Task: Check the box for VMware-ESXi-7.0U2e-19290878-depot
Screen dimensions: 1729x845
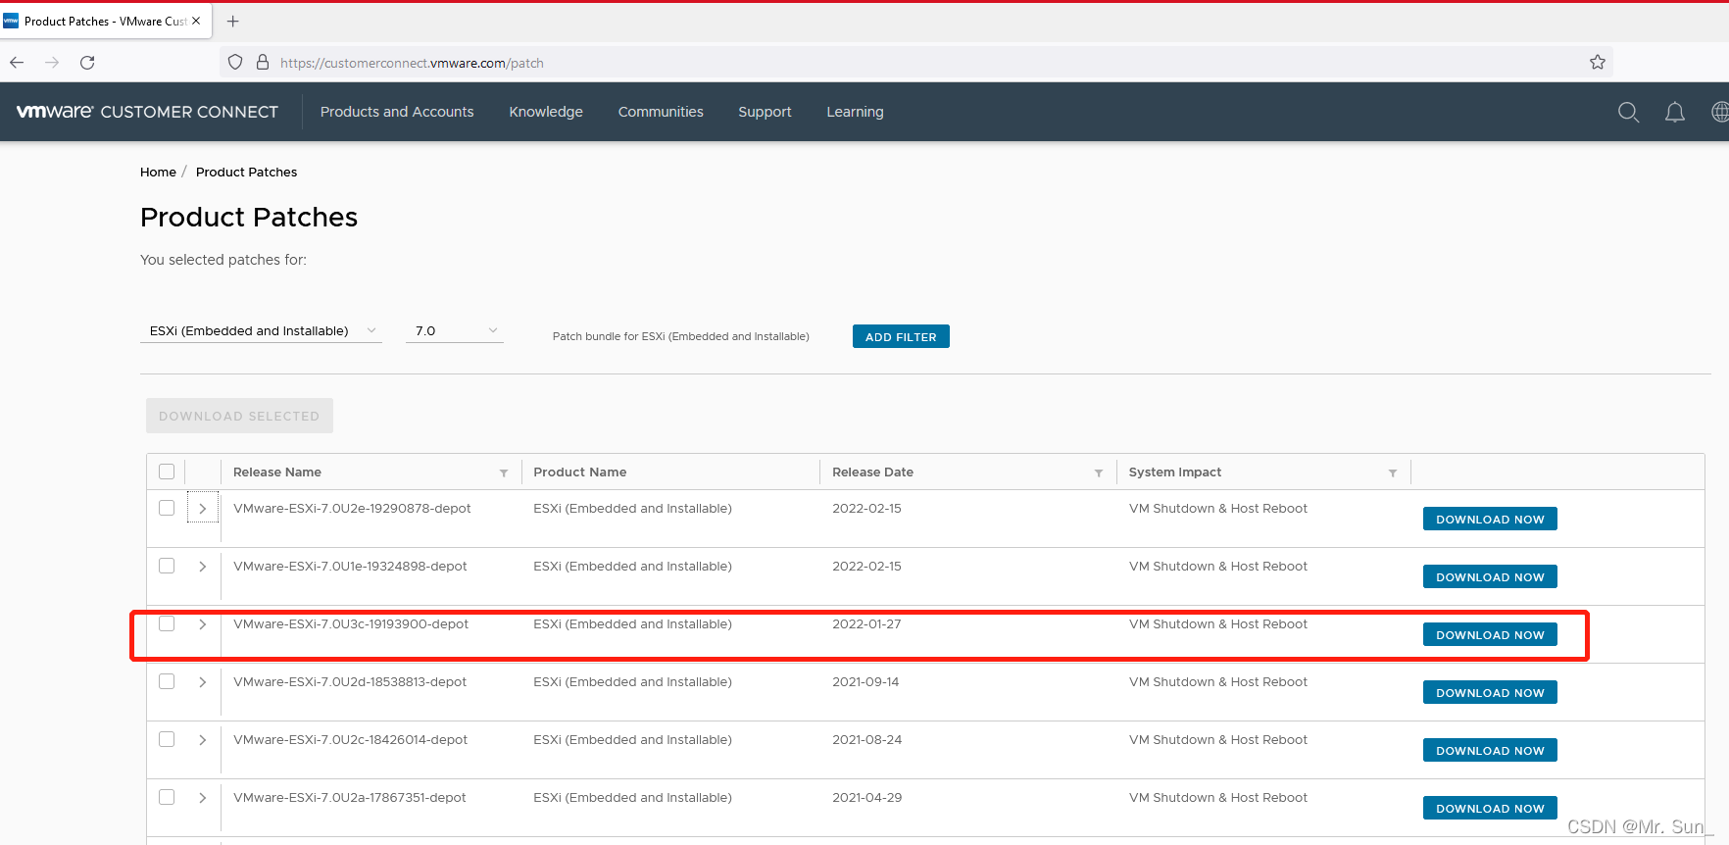Action: point(167,508)
